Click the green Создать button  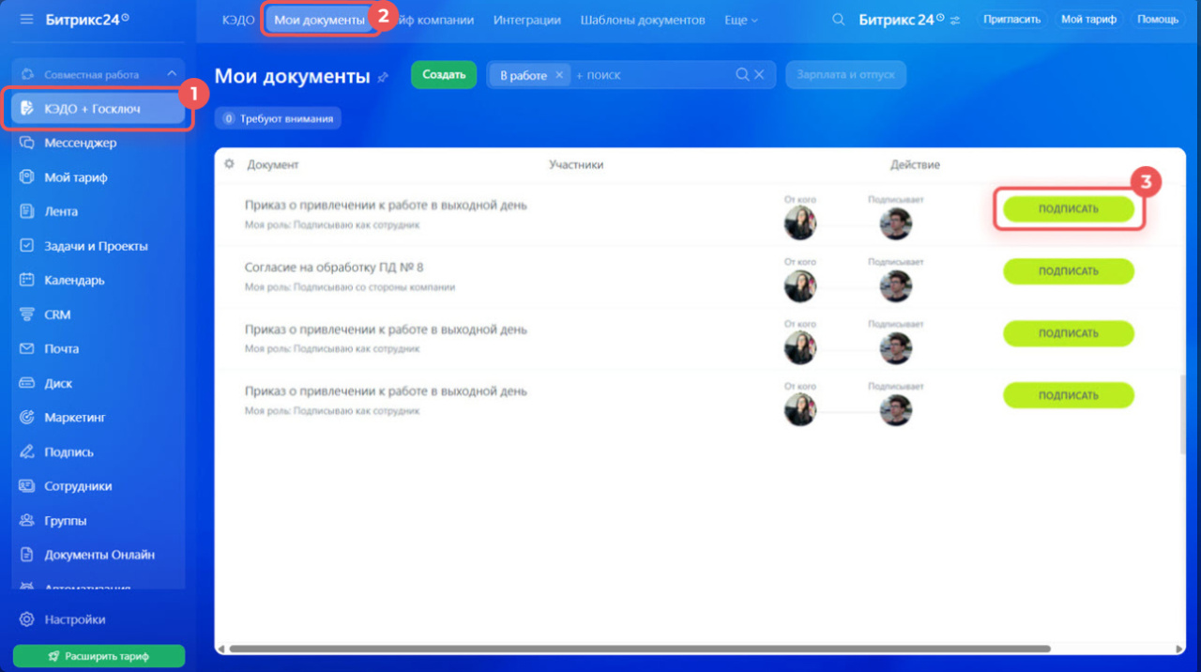(x=444, y=75)
